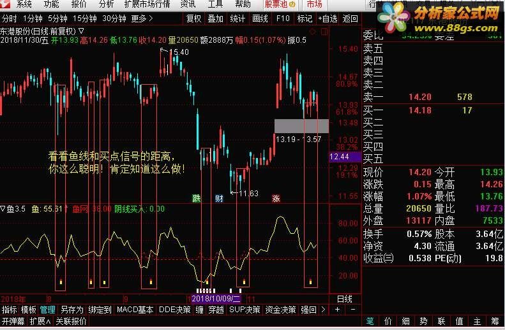Switch chart to 分时 view

point(9,18)
